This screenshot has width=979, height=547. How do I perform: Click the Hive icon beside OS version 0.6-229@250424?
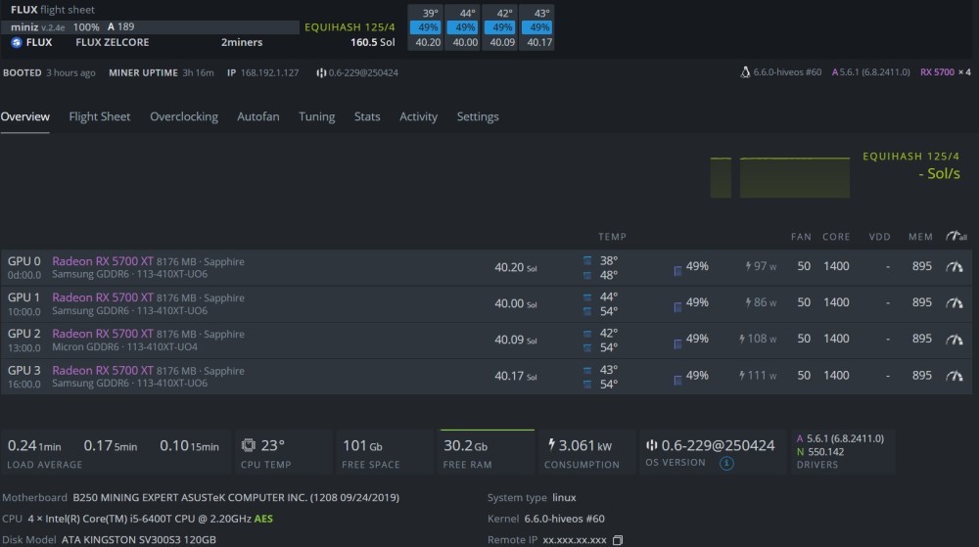[x=652, y=444]
